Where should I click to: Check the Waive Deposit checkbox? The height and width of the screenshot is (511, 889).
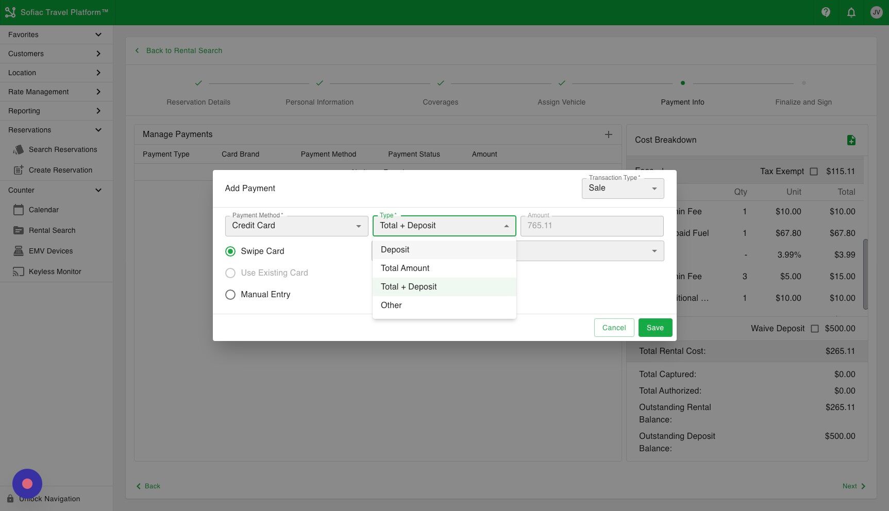pyautogui.click(x=815, y=328)
